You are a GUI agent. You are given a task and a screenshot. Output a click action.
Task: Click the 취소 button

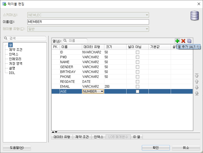[x=186, y=148]
